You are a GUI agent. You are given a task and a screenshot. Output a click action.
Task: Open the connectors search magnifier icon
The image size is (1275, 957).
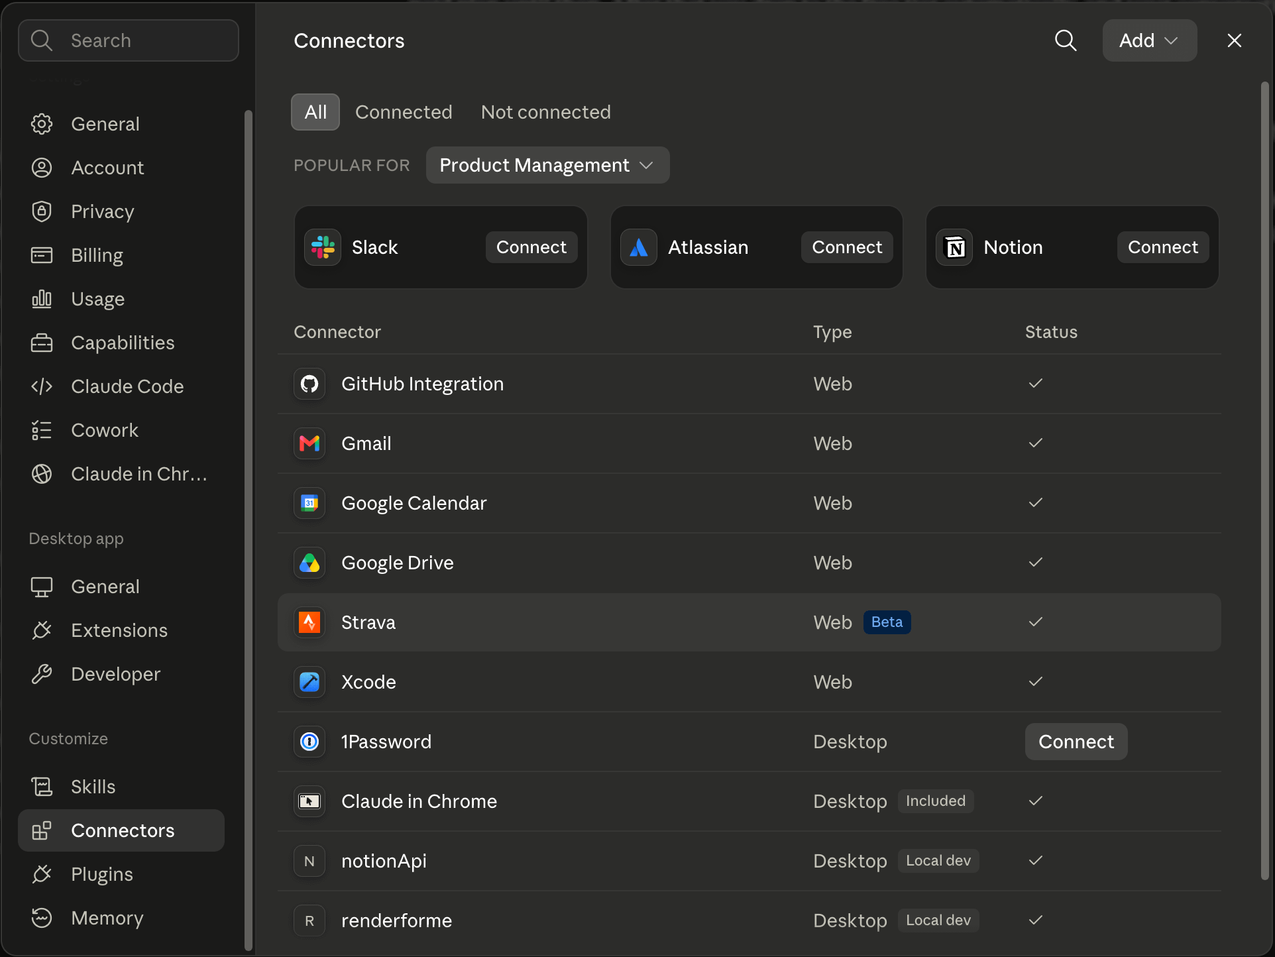(x=1066, y=40)
